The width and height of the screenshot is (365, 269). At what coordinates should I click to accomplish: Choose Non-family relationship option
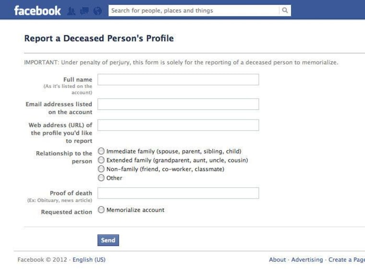(x=101, y=169)
